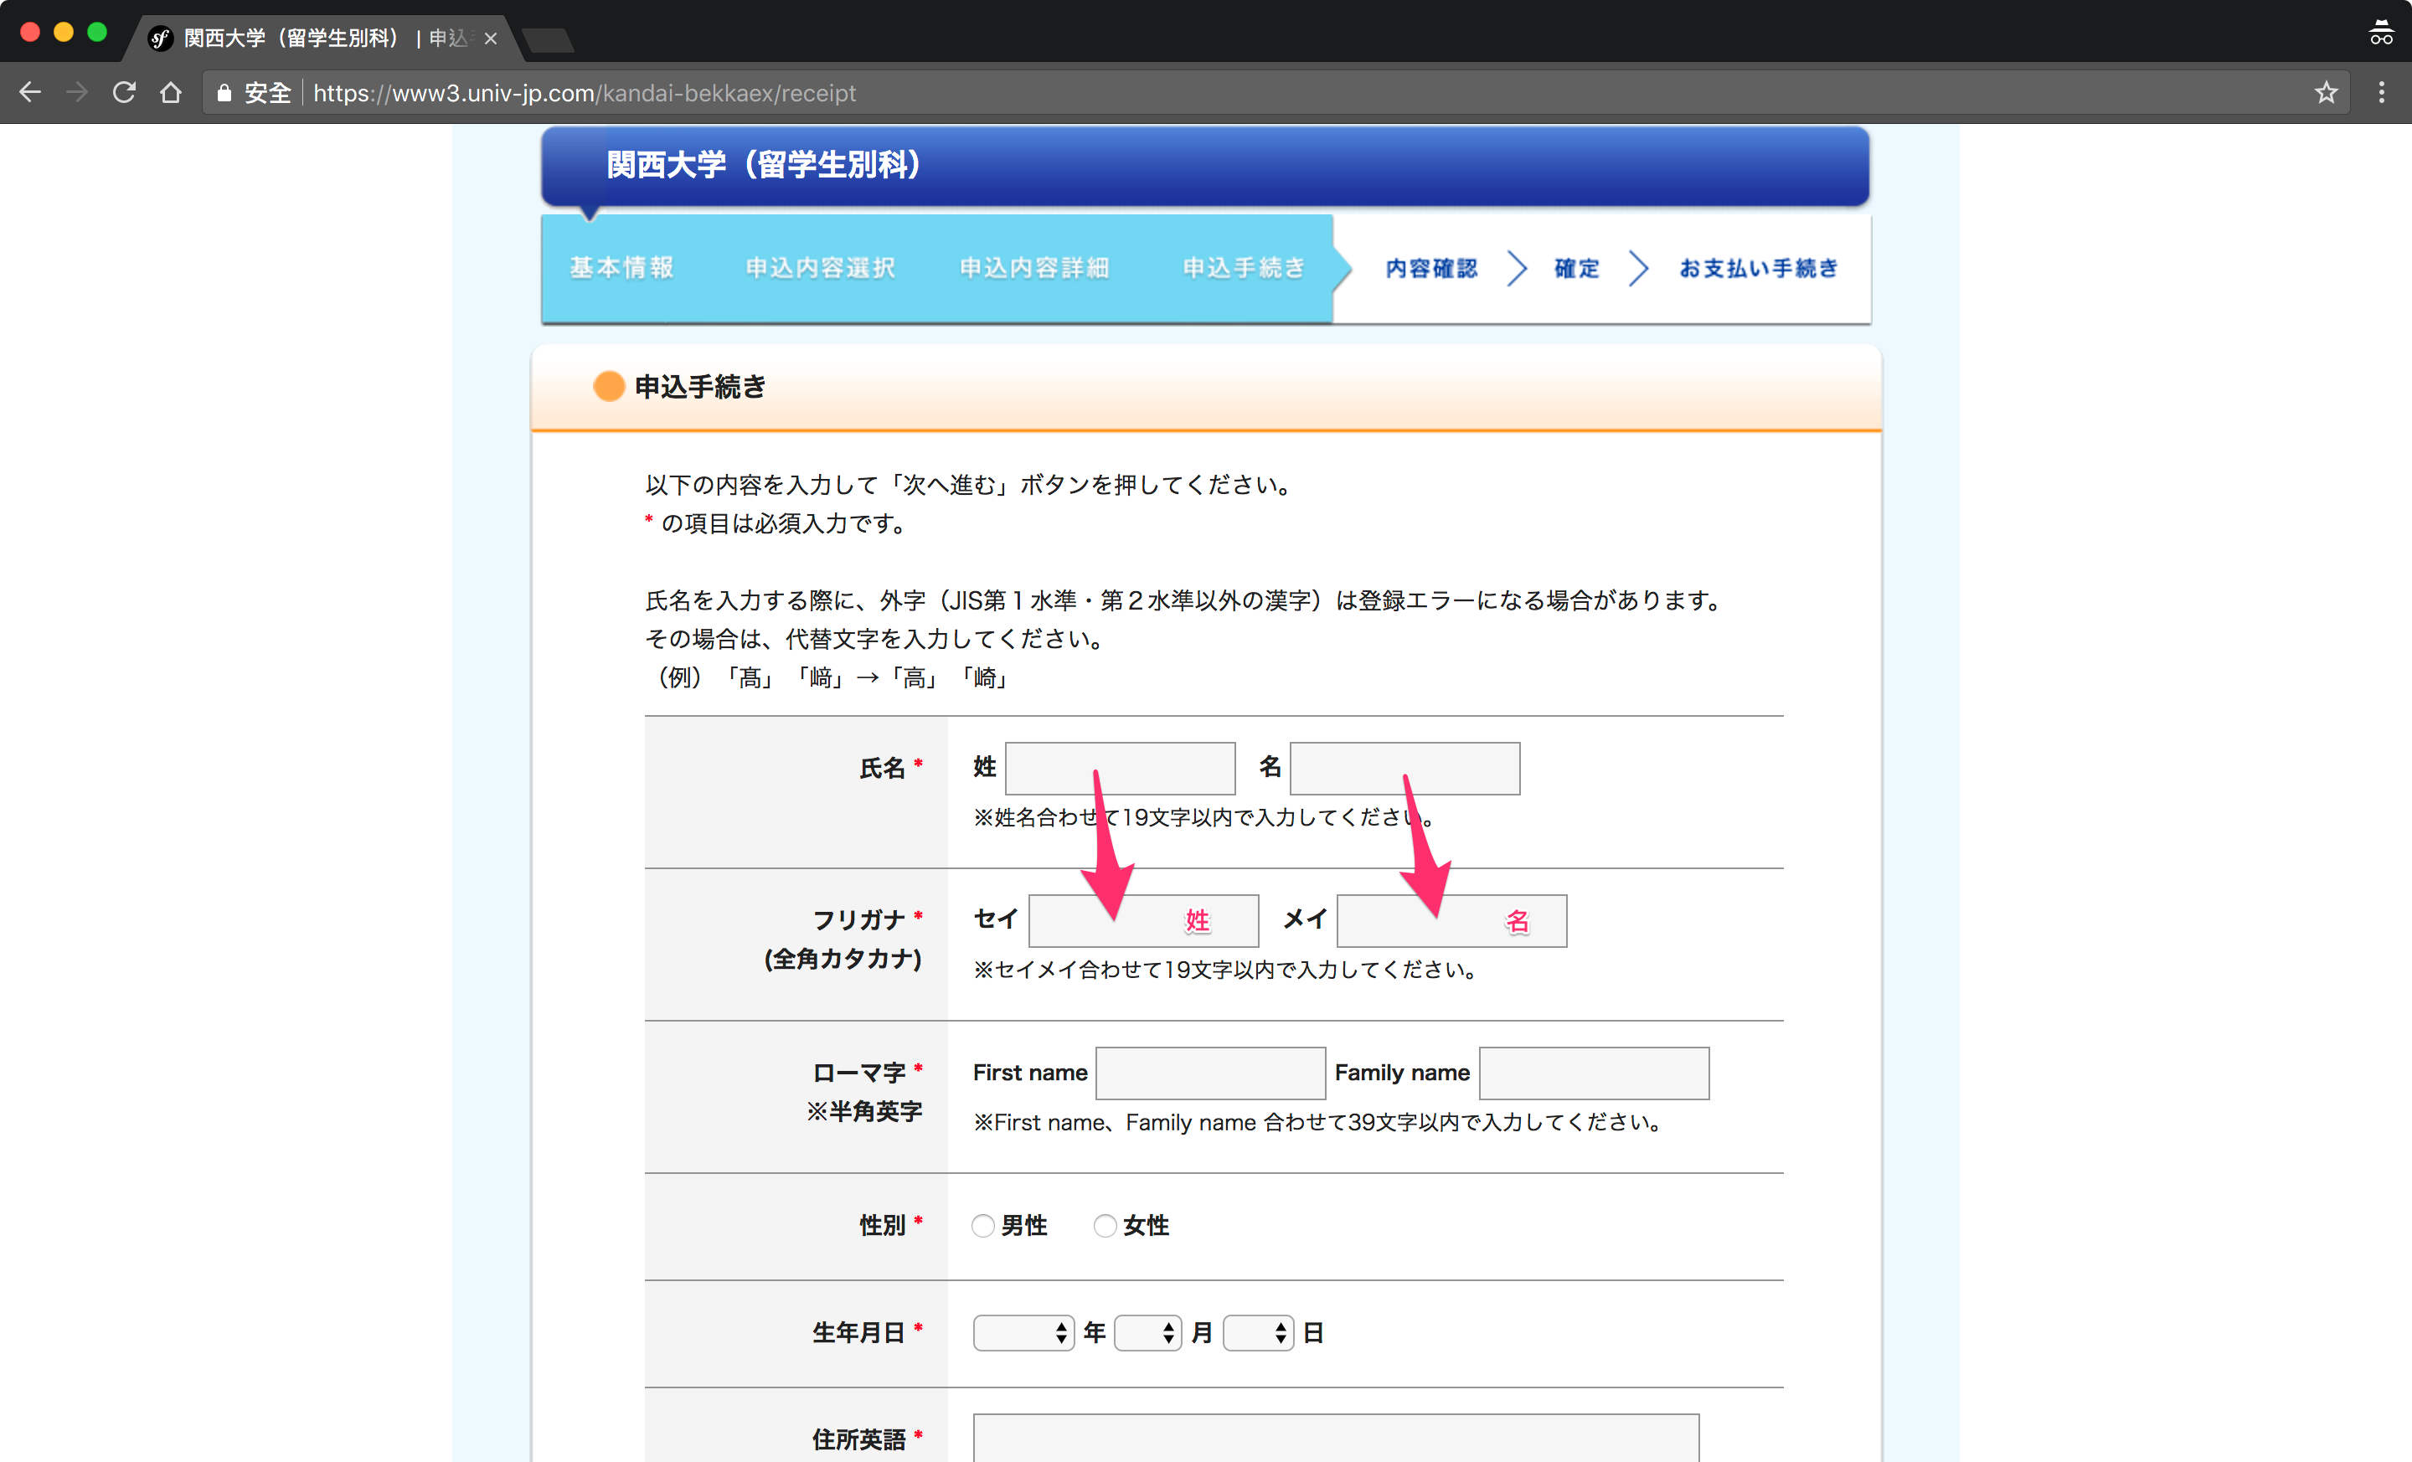This screenshot has height=1462, width=2412.
Task: Click the First name romaji input
Action: click(1210, 1073)
